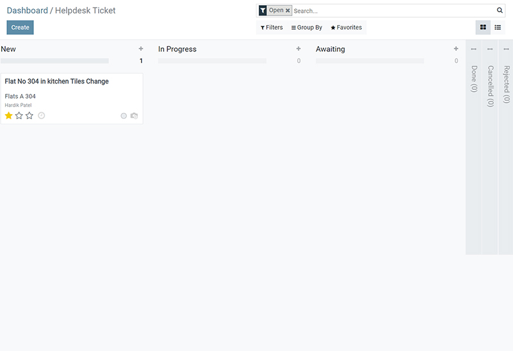The width and height of the screenshot is (513, 351).
Task: Click the camera icon on the ticket card
Action: coord(134,116)
